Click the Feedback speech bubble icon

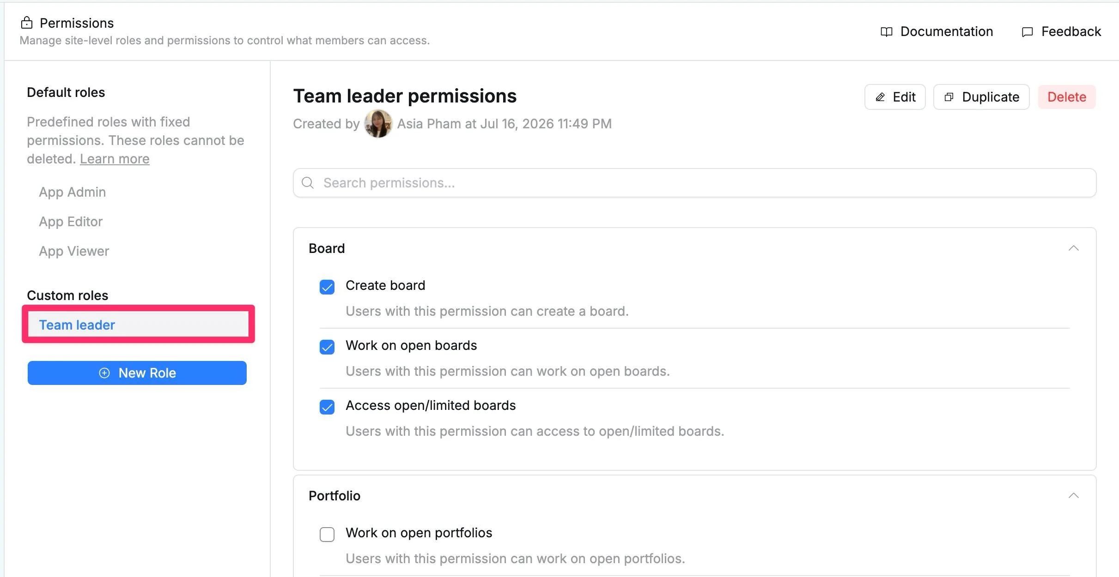(1027, 32)
